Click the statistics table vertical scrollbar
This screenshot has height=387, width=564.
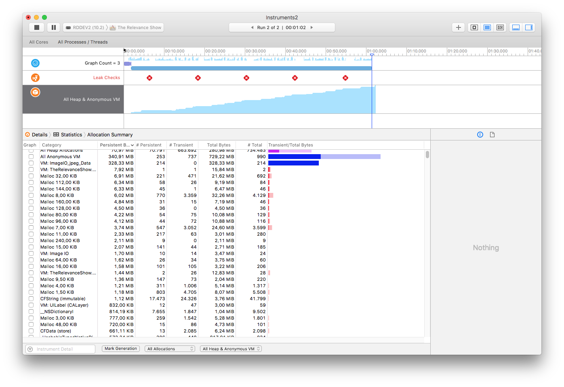[x=427, y=155]
